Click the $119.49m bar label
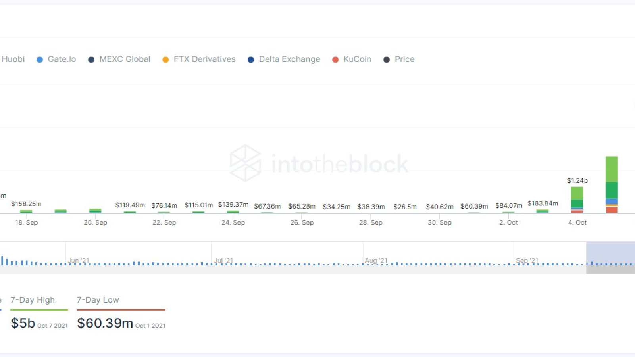The image size is (635, 357). (x=130, y=205)
